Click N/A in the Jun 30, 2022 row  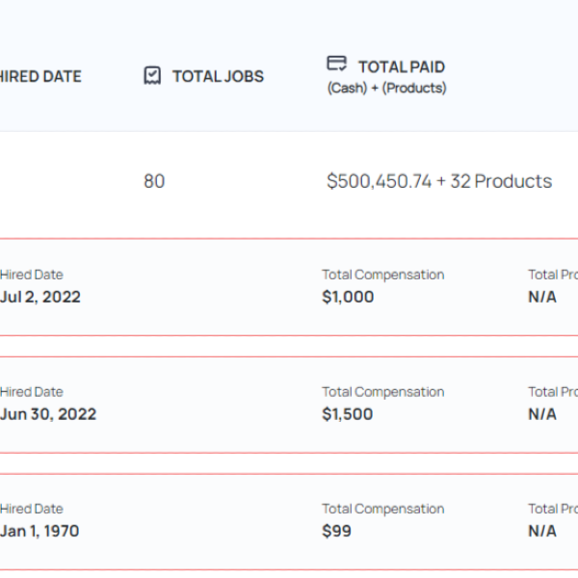pos(542,414)
